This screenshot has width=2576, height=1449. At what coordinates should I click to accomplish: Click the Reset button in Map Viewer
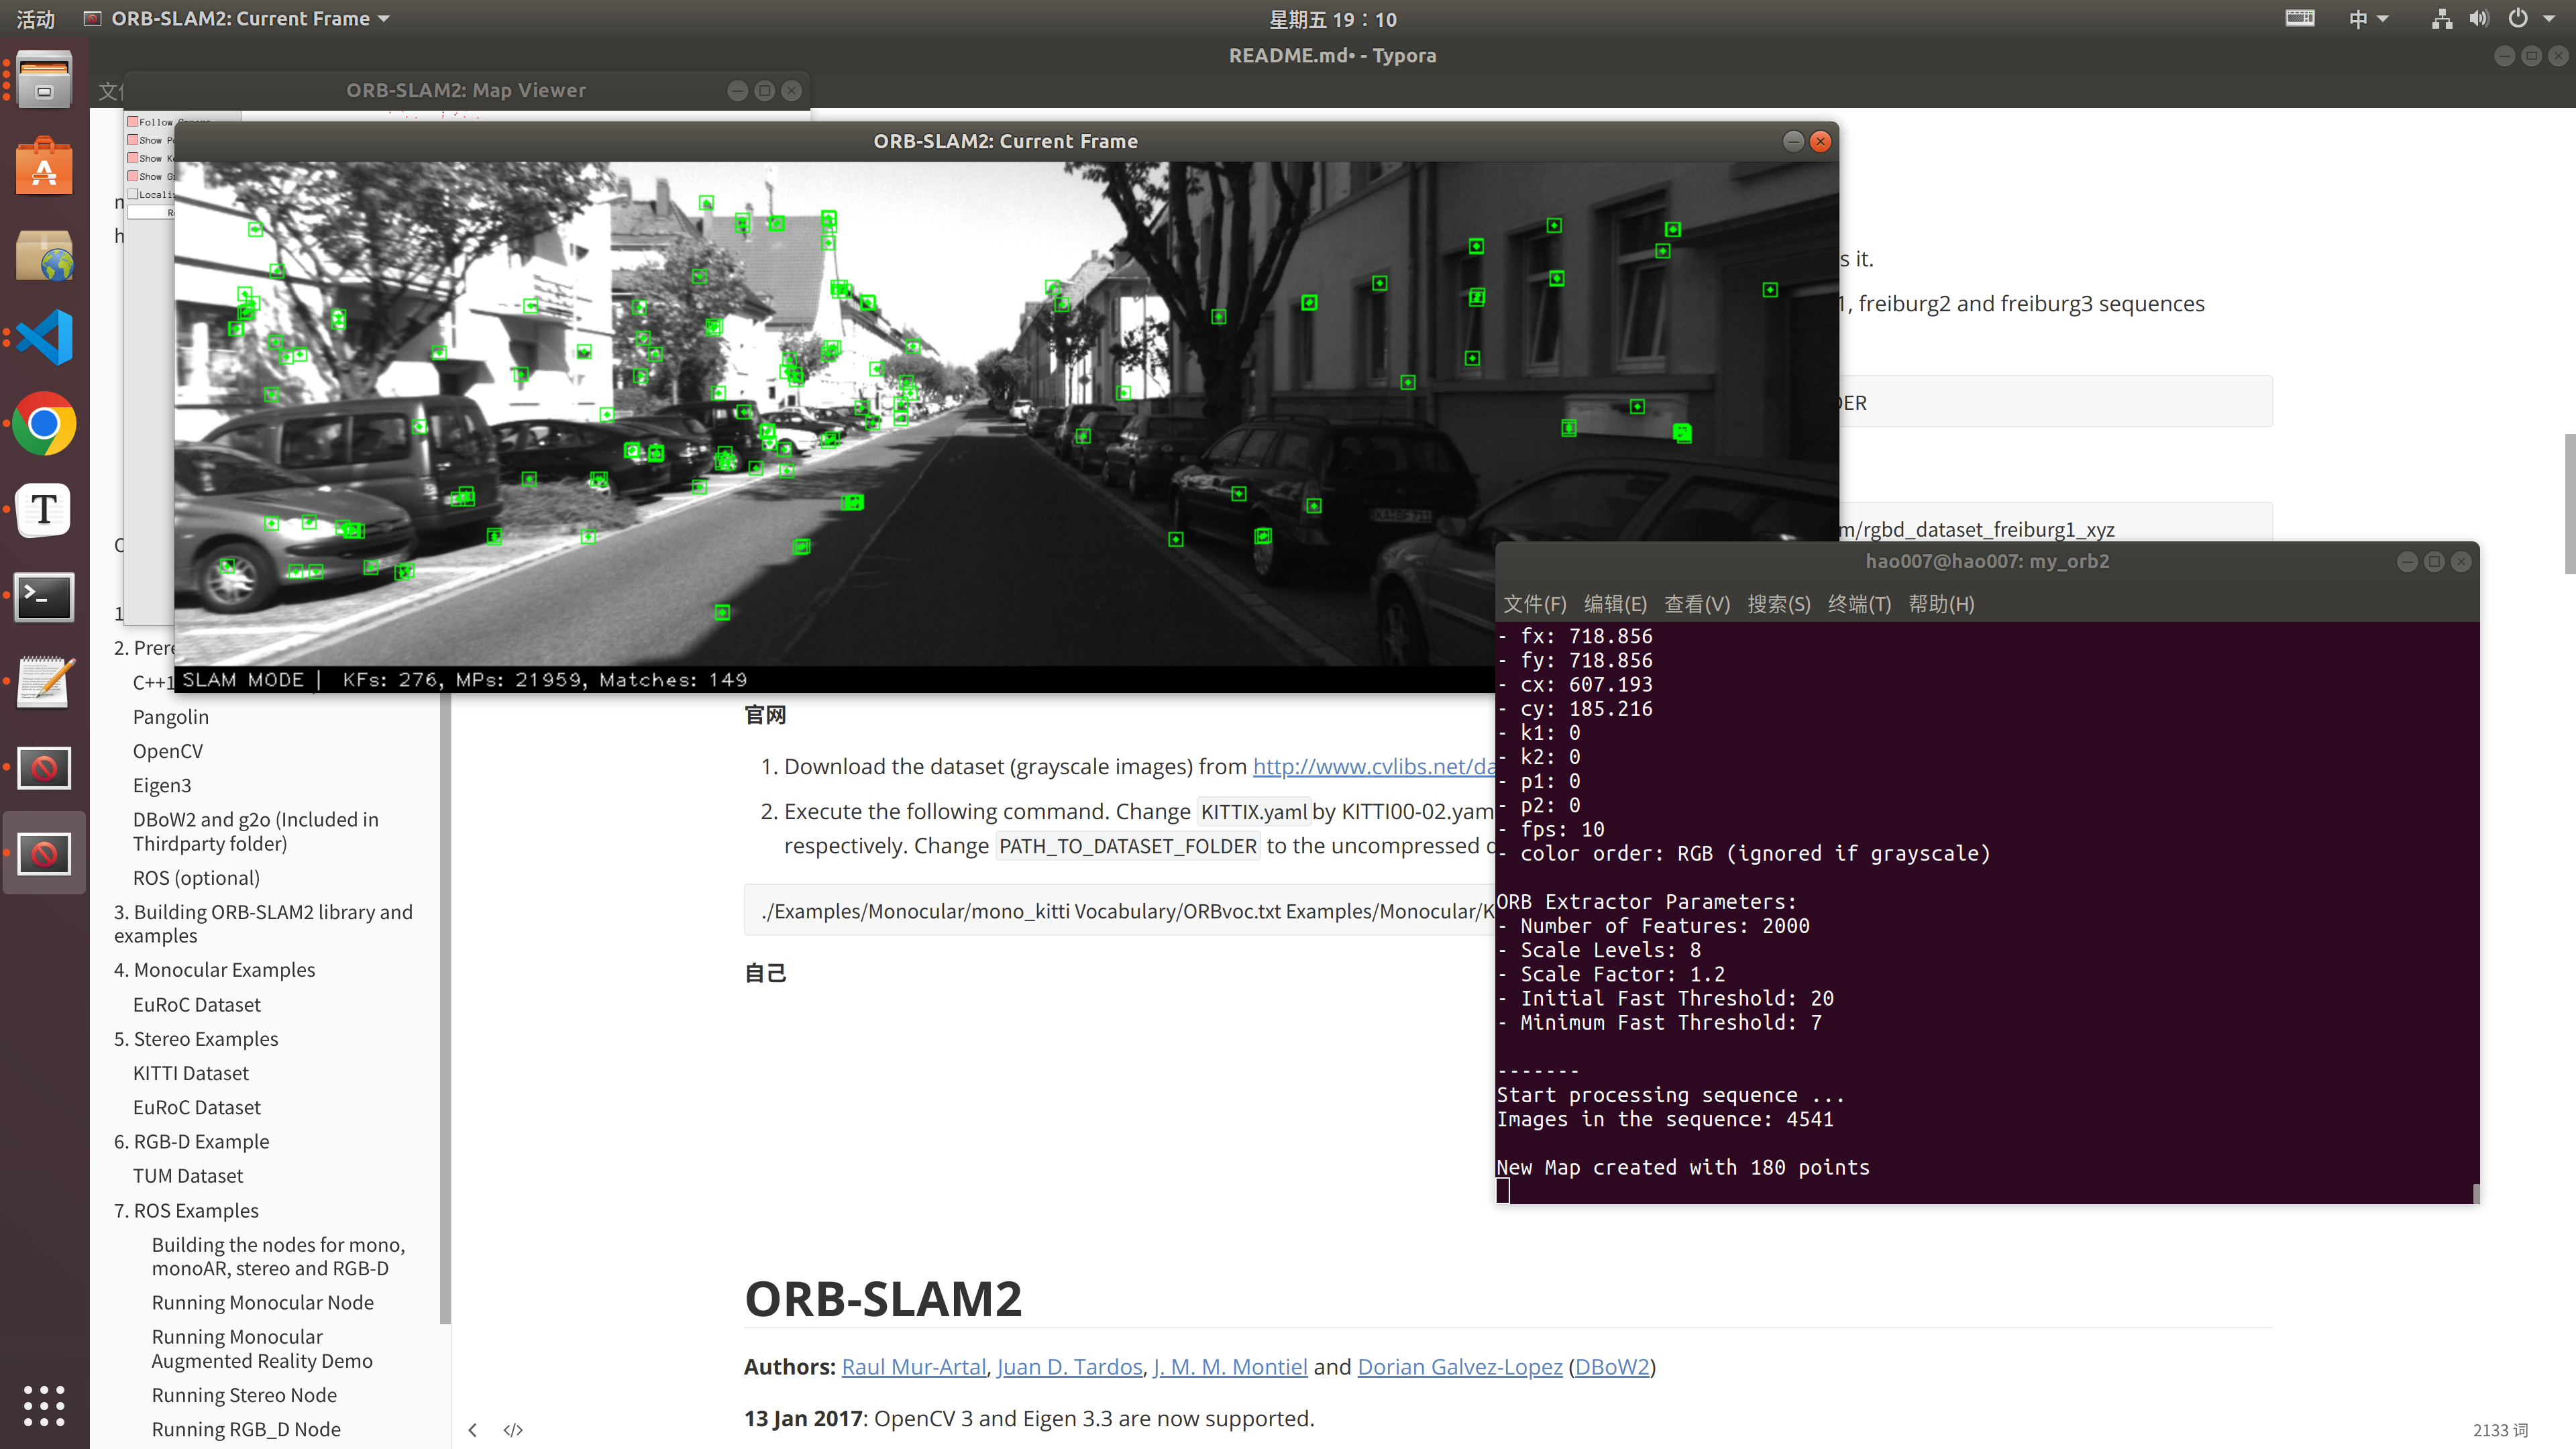click(151, 212)
